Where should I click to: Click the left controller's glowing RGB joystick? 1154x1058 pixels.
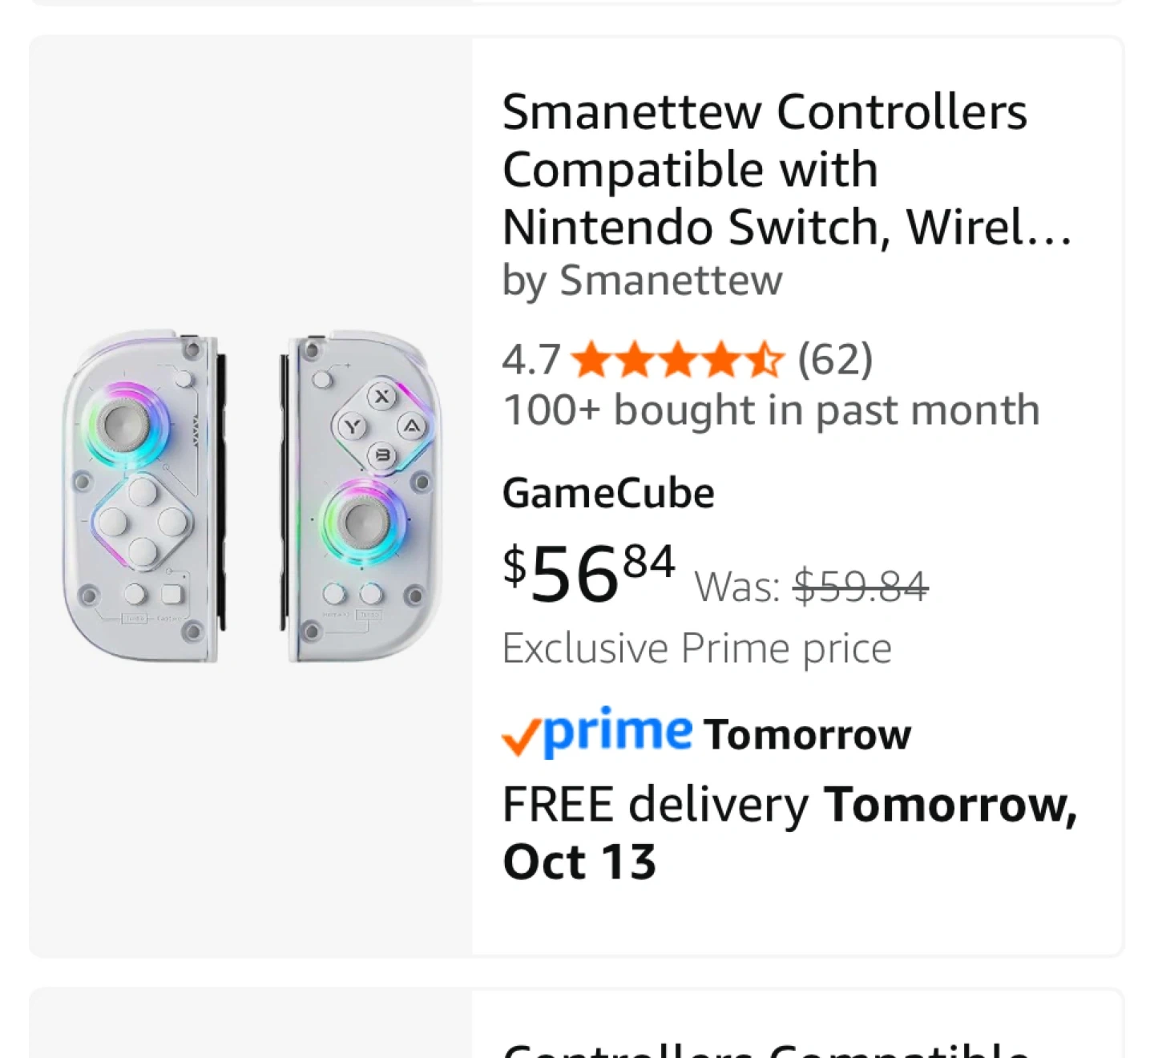pos(123,425)
